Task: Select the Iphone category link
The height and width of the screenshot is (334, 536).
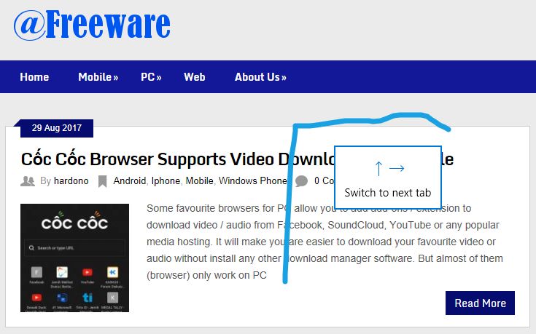Action: tap(166, 181)
